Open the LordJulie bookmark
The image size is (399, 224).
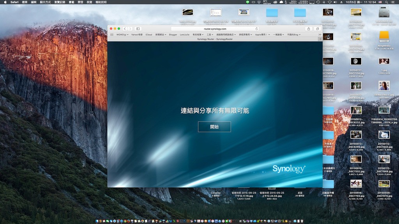pyautogui.click(x=185, y=35)
